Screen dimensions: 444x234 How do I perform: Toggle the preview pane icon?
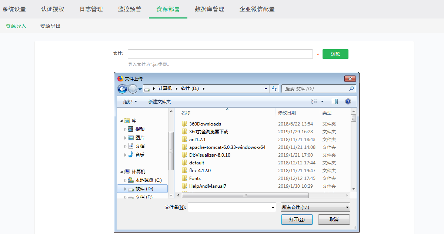click(x=335, y=101)
